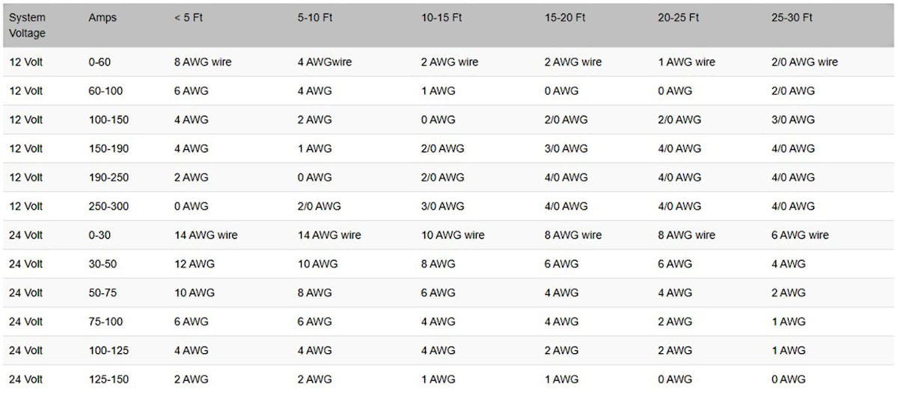This screenshot has width=898, height=401.
Task: Select the Amps column header
Action: tap(103, 17)
